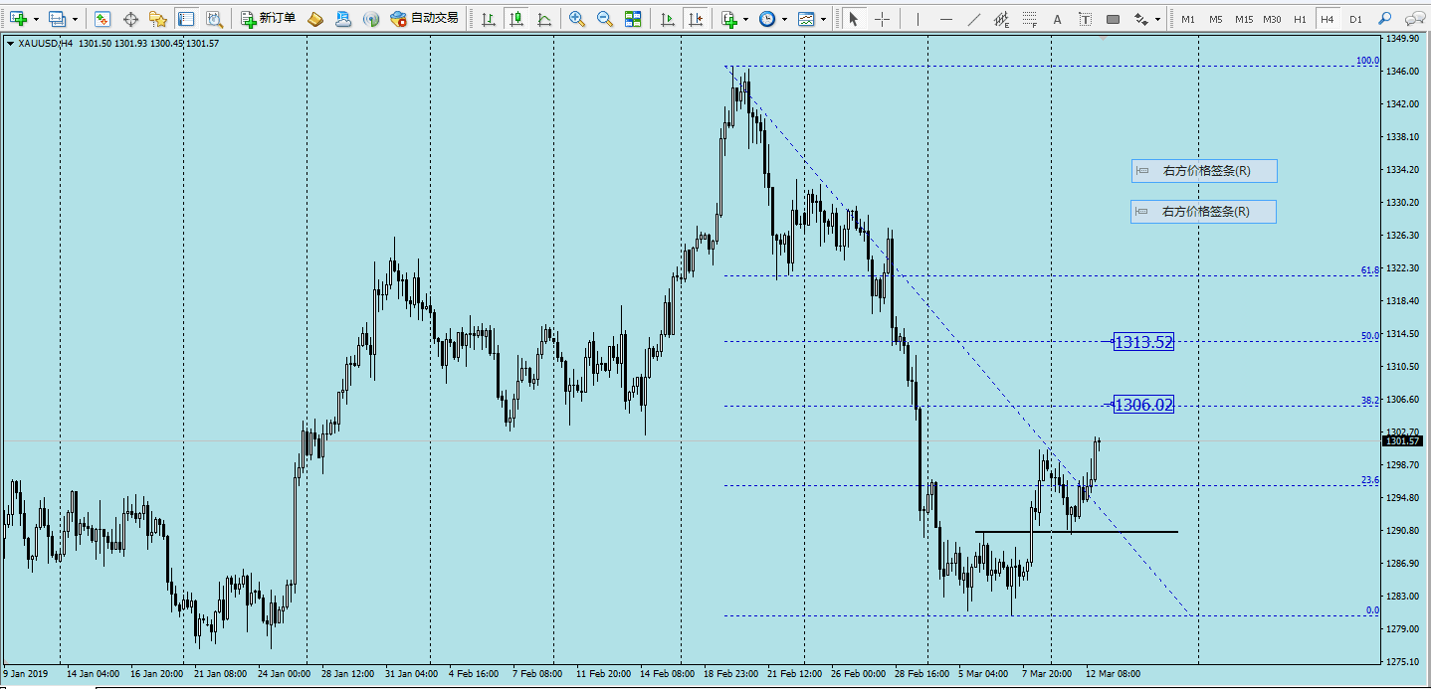Zoom out the chart with magnifier minus
Screen dimensions: 1431x689
[x=605, y=19]
